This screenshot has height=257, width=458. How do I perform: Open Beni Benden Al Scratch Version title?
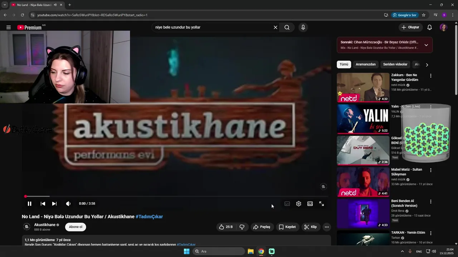(x=404, y=203)
